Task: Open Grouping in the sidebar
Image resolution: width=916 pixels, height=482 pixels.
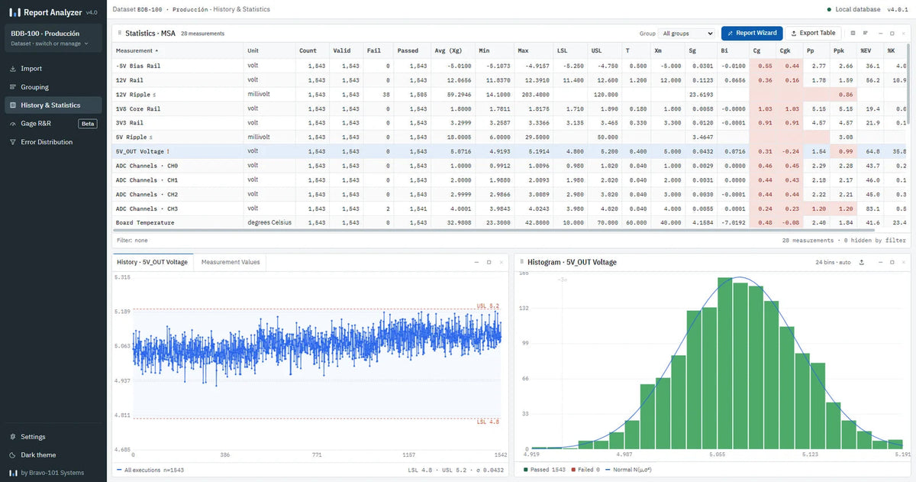Action: [x=53, y=87]
